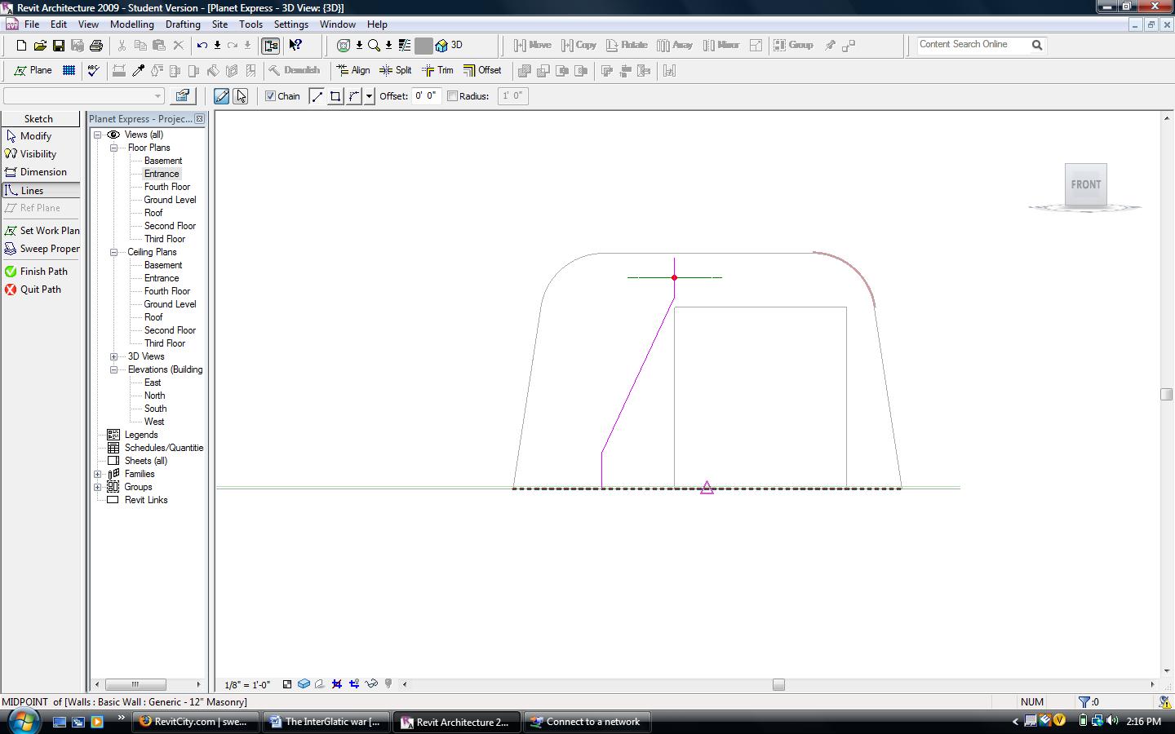Uncheck the Chain checkbox
Viewport: 1175px width, 734px height.
(x=271, y=96)
